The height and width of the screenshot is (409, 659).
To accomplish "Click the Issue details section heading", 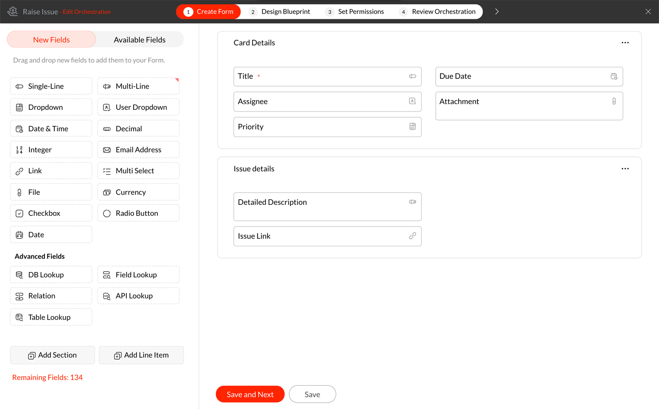I will coord(254,169).
